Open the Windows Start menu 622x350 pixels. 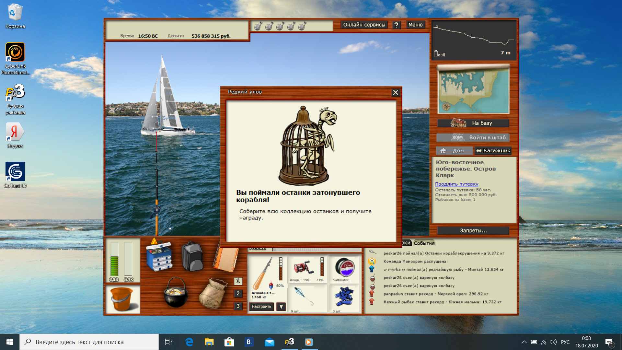click(10, 342)
